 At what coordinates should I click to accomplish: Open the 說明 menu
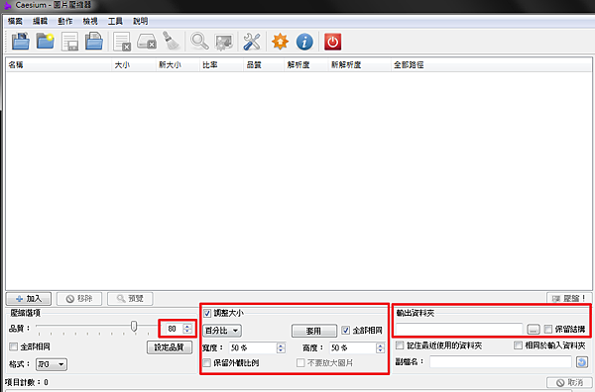pyautogui.click(x=141, y=21)
